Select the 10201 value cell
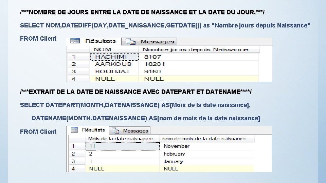 click(x=199, y=64)
